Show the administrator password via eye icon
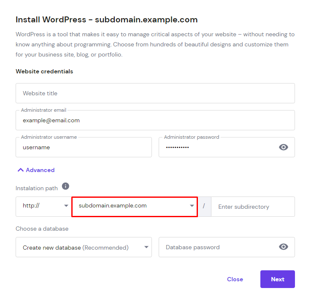This screenshot has width=311, height=307. coord(284,147)
